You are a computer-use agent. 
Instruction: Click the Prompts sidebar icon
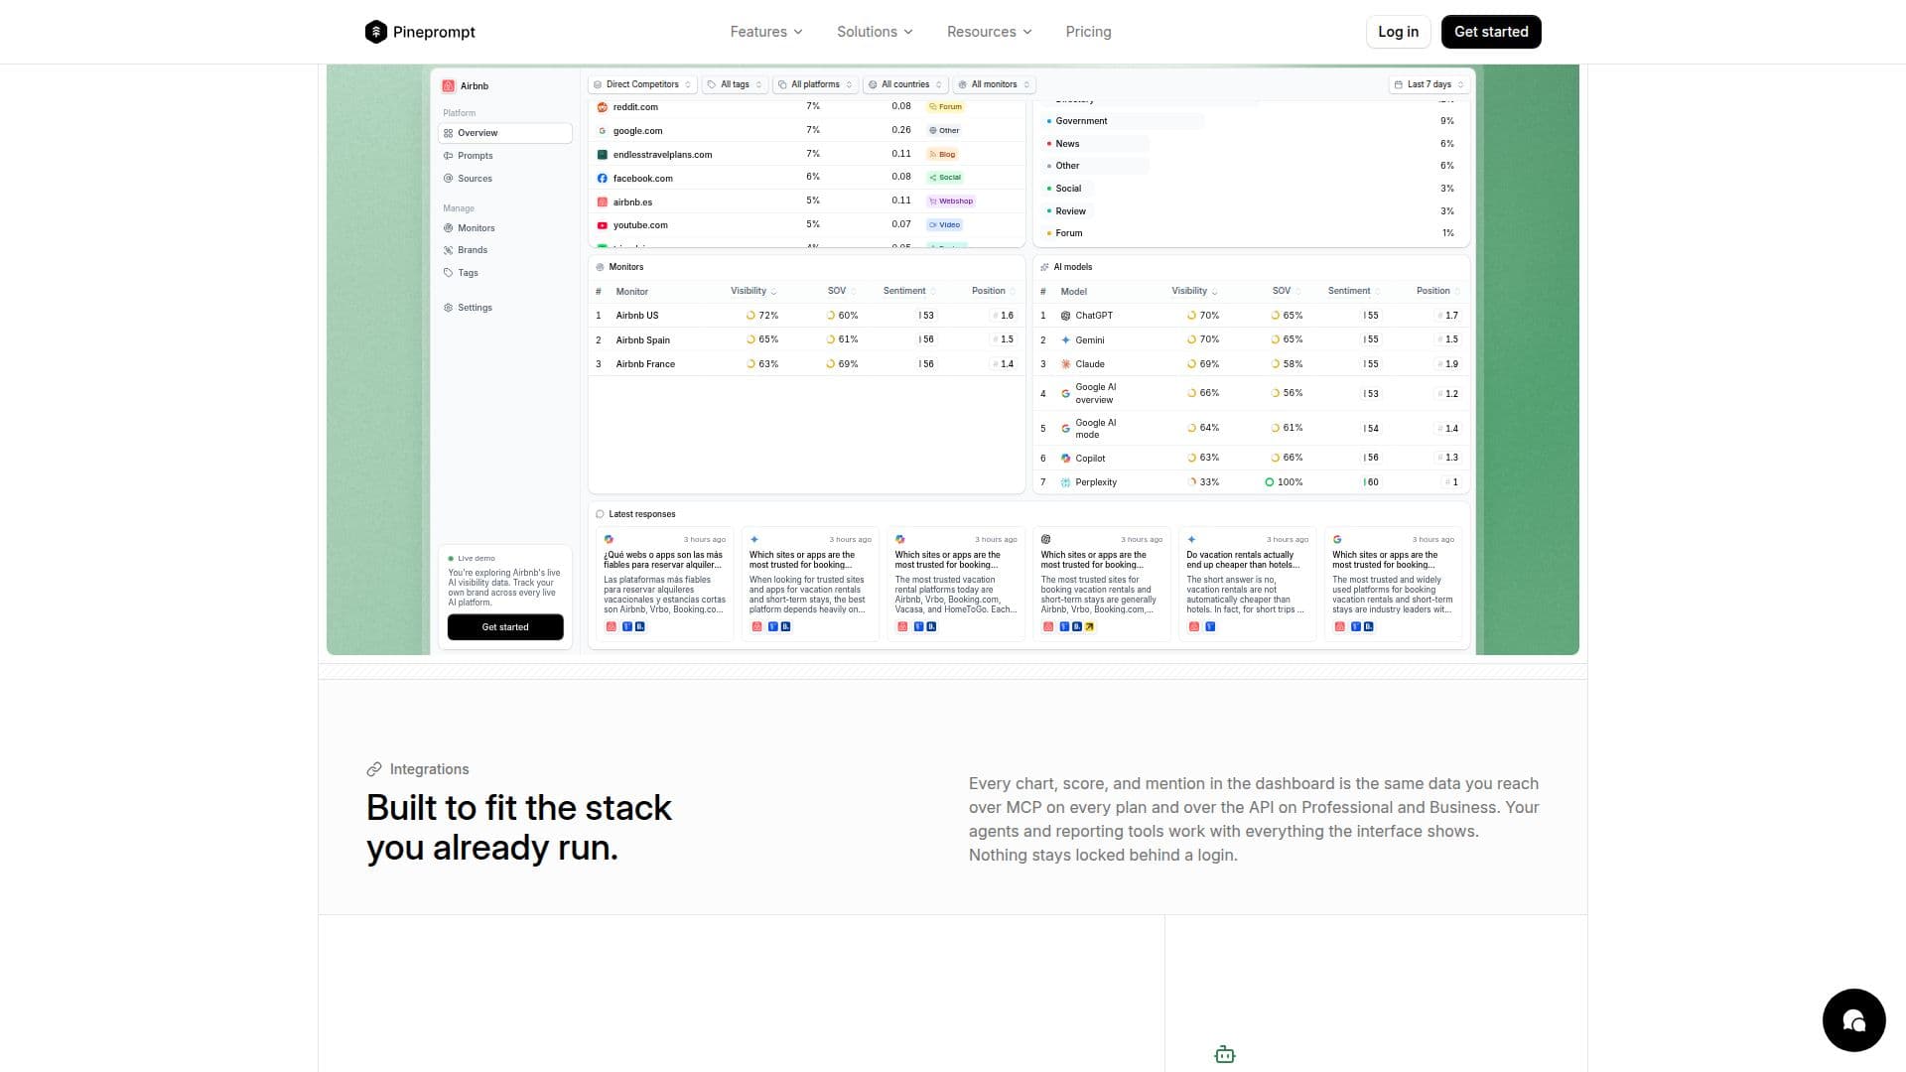(449, 156)
